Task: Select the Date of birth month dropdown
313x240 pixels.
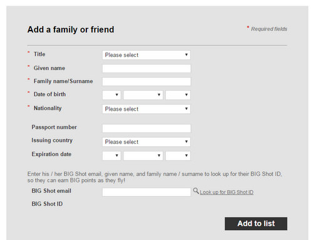Action: pyautogui.click(x=143, y=95)
